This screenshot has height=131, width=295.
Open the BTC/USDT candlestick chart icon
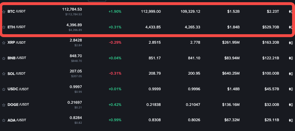[291, 12]
